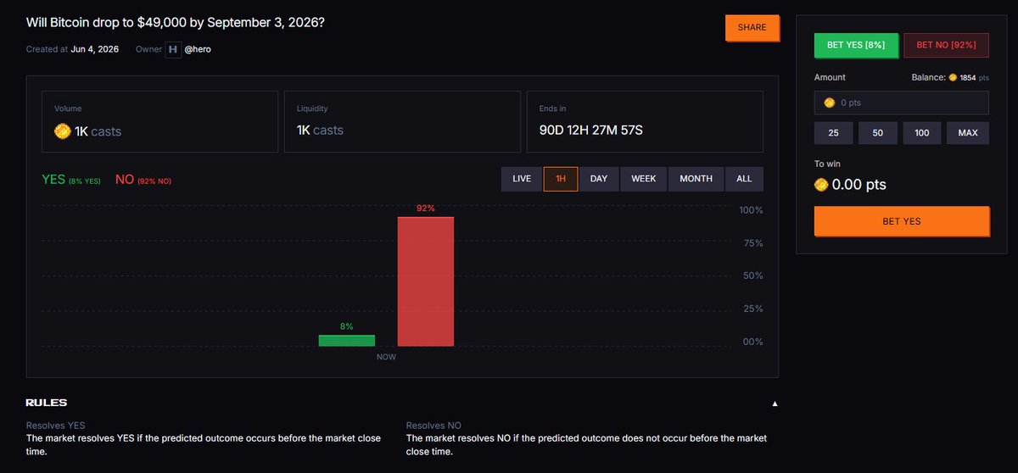Switch chart range to MONTH
This screenshot has width=1018, height=473.
(x=696, y=179)
